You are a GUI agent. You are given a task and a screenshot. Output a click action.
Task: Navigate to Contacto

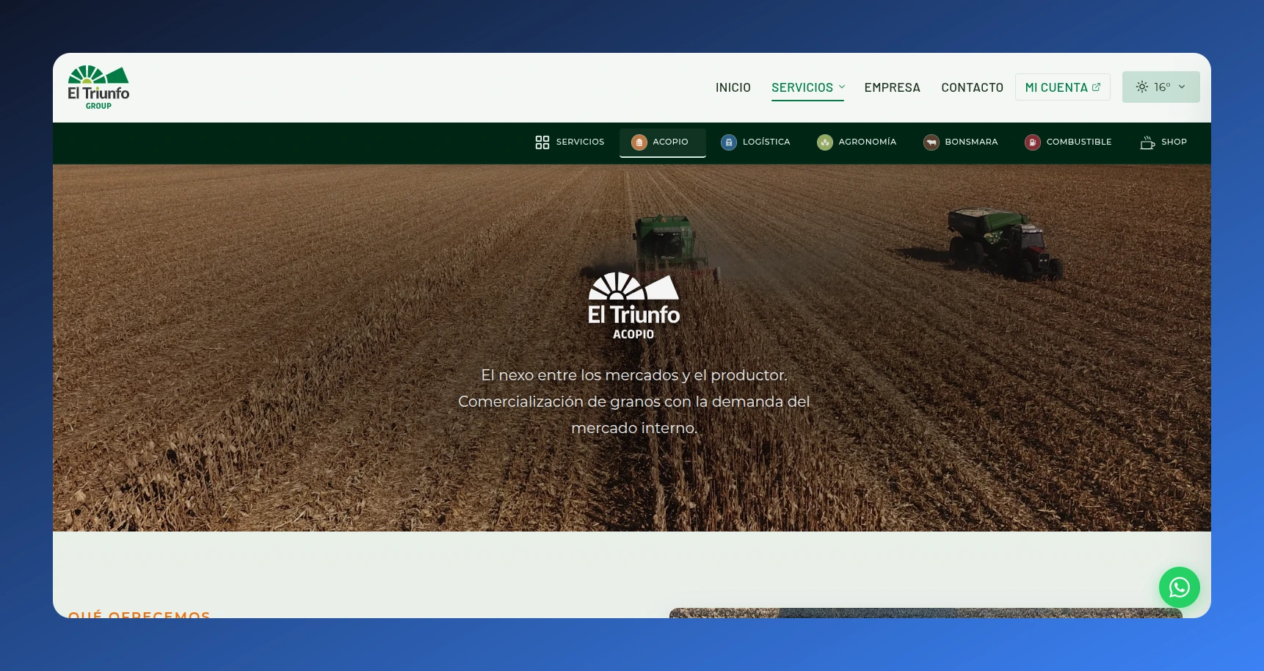point(972,87)
